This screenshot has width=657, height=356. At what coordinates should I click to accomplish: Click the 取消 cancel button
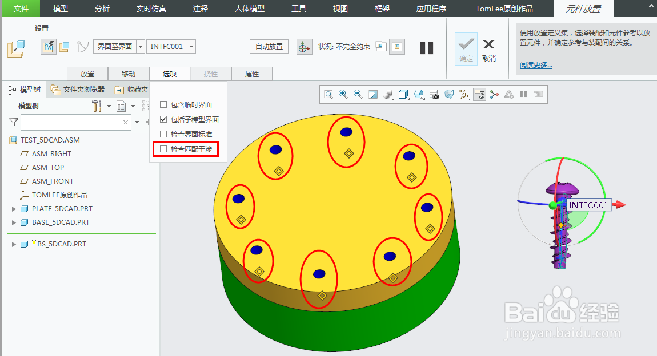pyautogui.click(x=488, y=51)
